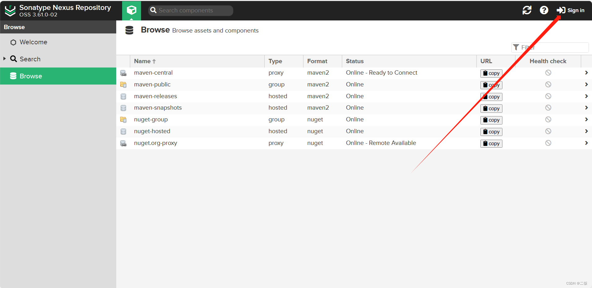Viewport: 592px width, 288px height.
Task: Click the Browse database icon in page title
Action: [129, 30]
